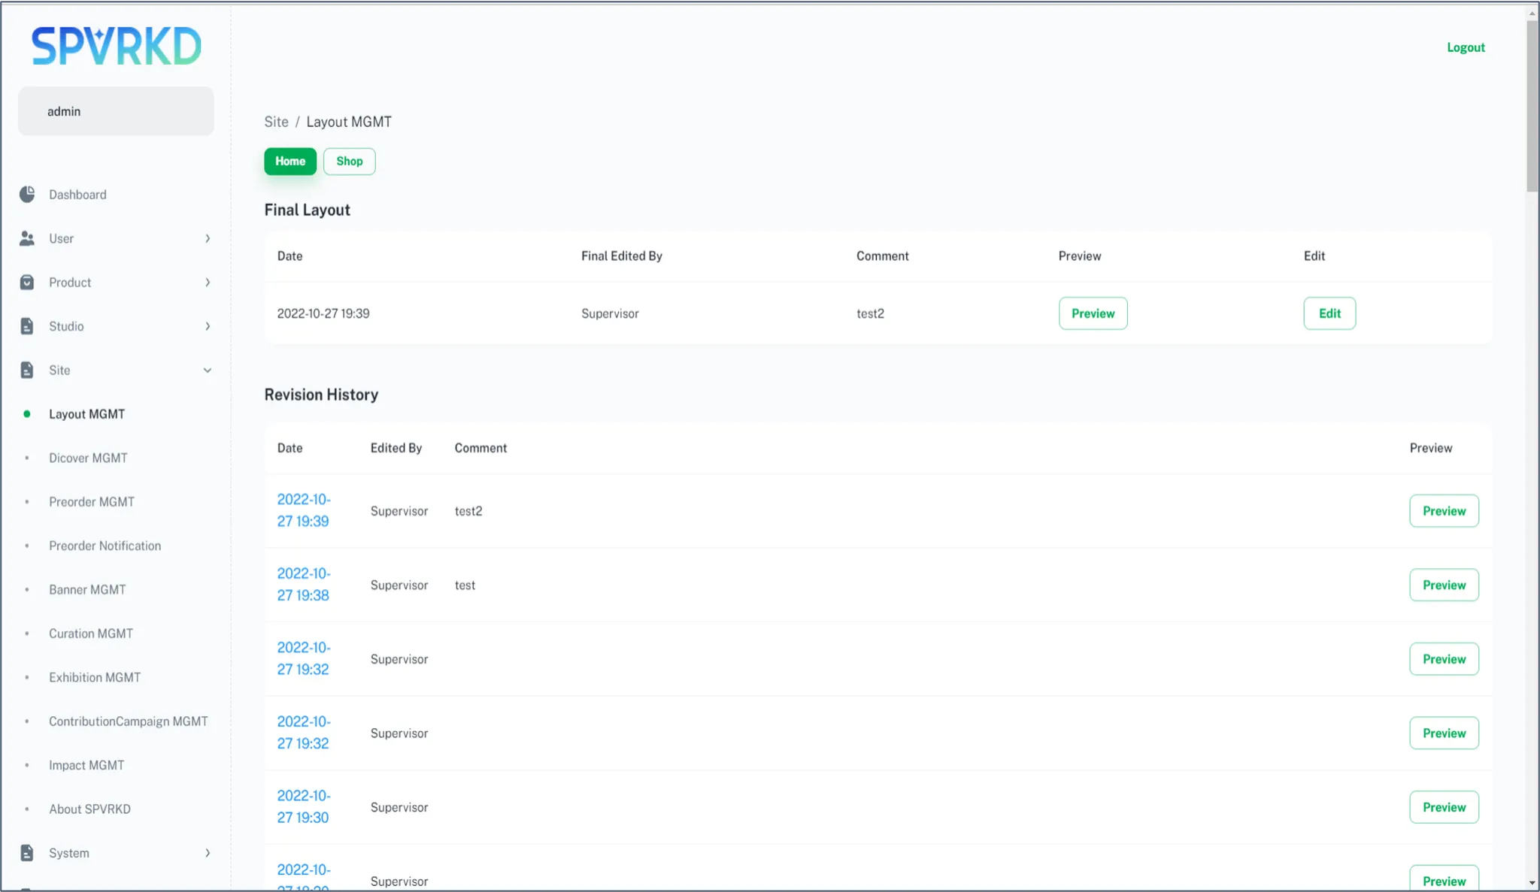The image size is (1540, 892).
Task: Click the Dashboard pie chart icon
Action: click(27, 195)
